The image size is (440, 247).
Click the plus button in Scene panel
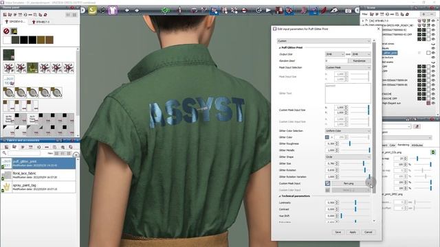[x=423, y=14]
